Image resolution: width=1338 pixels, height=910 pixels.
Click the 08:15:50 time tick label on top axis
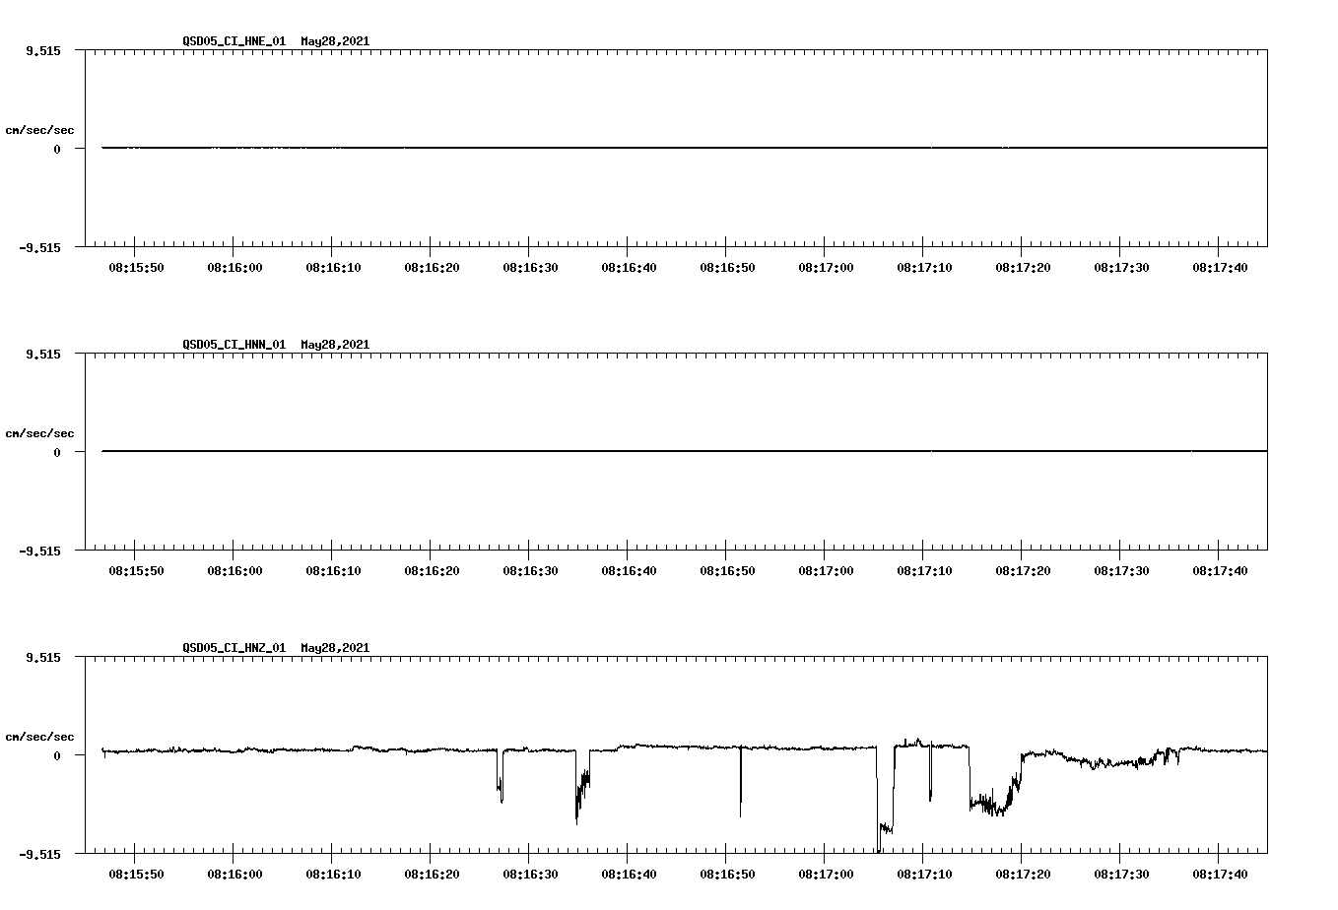[x=136, y=267]
